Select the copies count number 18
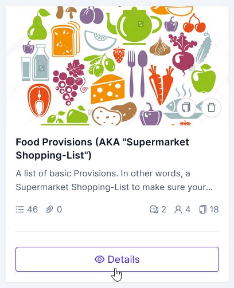The image size is (234, 288). (x=214, y=210)
